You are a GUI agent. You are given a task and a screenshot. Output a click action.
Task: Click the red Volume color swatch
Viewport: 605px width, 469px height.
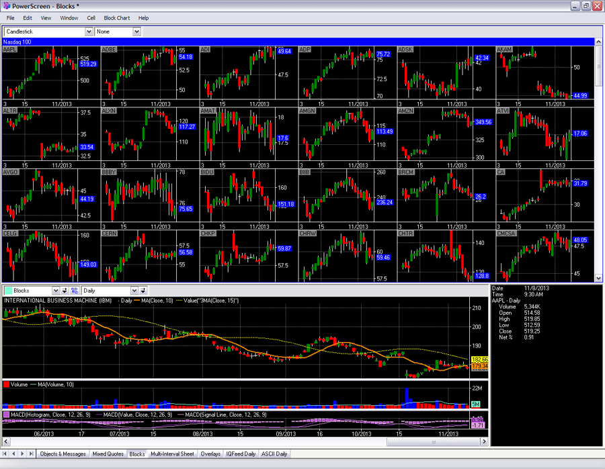7,385
